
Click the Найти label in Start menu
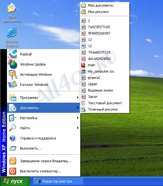click(x=25, y=128)
